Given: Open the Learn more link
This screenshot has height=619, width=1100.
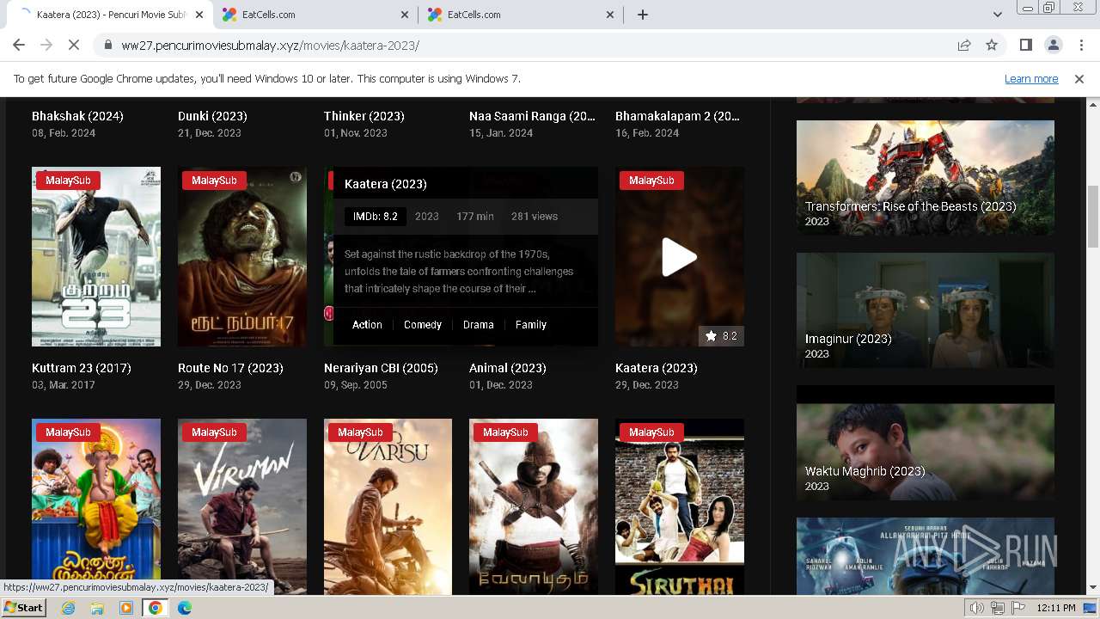Looking at the screenshot, I should click(1031, 78).
